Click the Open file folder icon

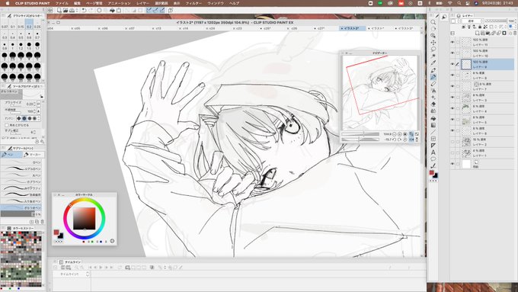[x=66, y=10]
